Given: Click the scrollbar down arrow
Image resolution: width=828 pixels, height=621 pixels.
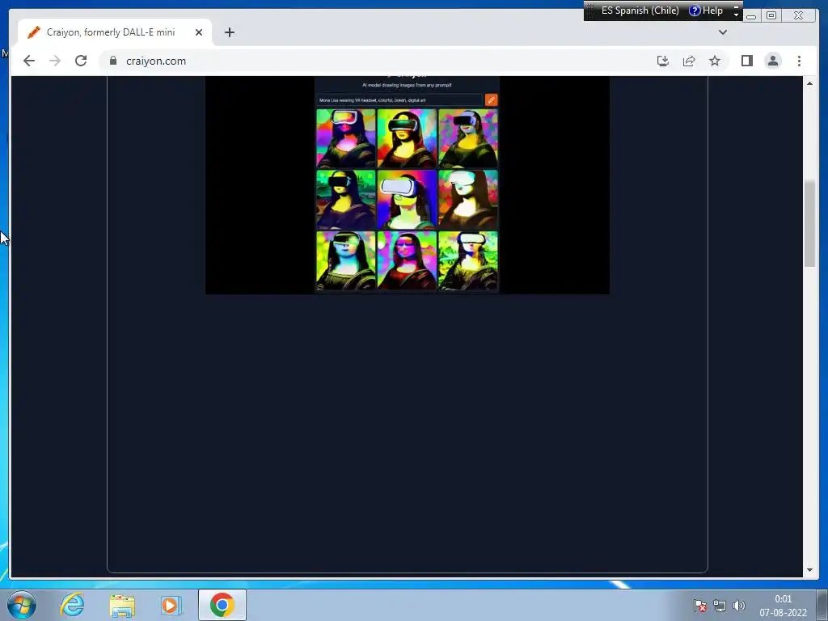Looking at the screenshot, I should (x=809, y=570).
